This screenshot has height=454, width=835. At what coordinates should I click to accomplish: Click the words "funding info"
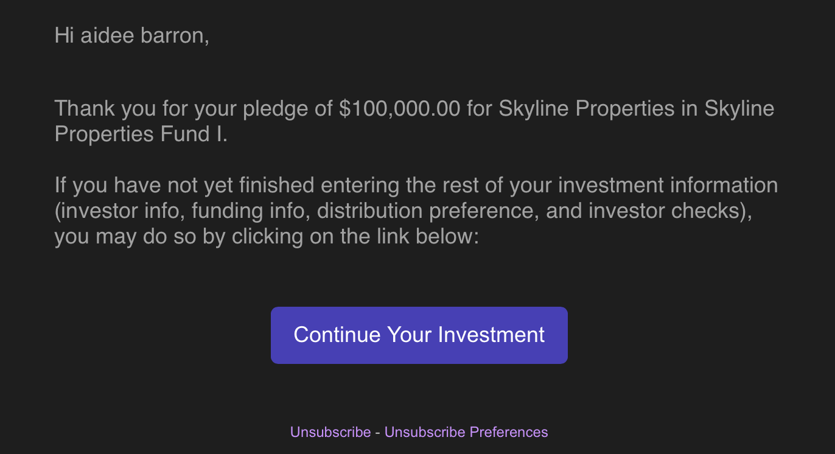(x=251, y=211)
